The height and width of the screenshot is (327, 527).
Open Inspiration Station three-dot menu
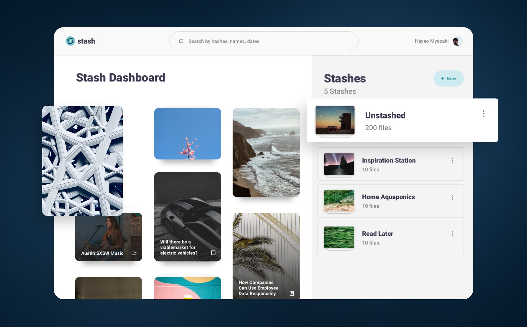point(452,161)
